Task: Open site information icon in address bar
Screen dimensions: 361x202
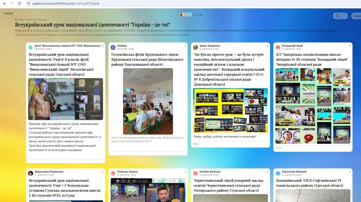Action: click(28, 3)
